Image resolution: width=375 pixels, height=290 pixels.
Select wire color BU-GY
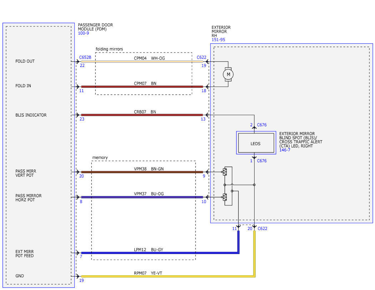157,250
